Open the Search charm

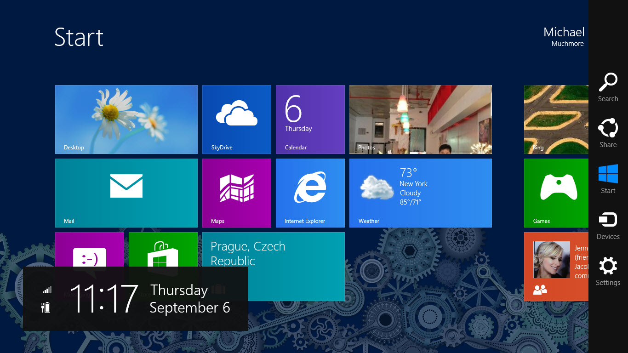(608, 87)
